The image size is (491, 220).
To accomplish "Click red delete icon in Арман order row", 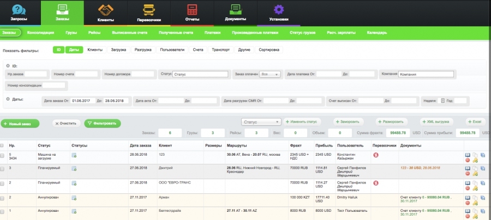I will click(468, 203).
